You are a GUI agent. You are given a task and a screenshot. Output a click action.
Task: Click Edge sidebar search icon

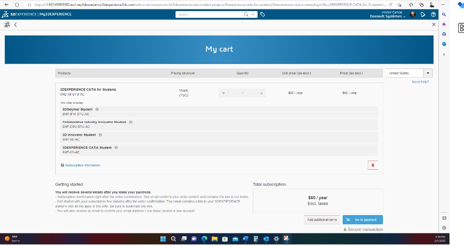(x=444, y=14)
